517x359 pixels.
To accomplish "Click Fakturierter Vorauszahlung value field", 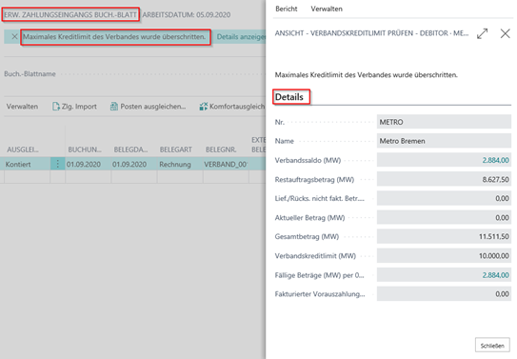I will point(444,293).
